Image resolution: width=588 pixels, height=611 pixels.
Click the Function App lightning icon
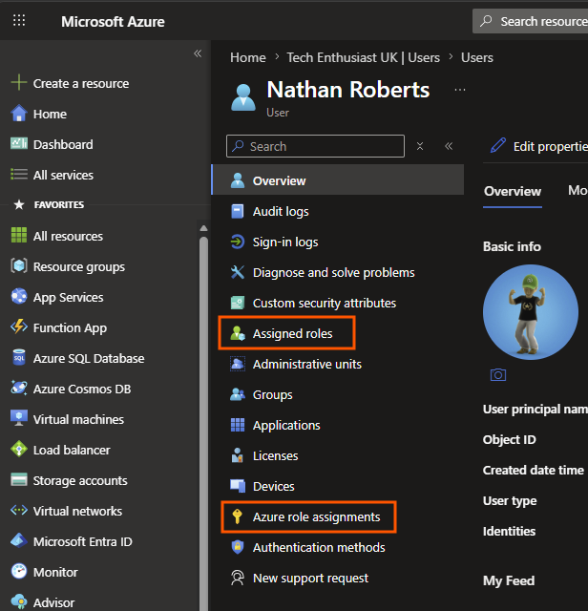[19, 327]
